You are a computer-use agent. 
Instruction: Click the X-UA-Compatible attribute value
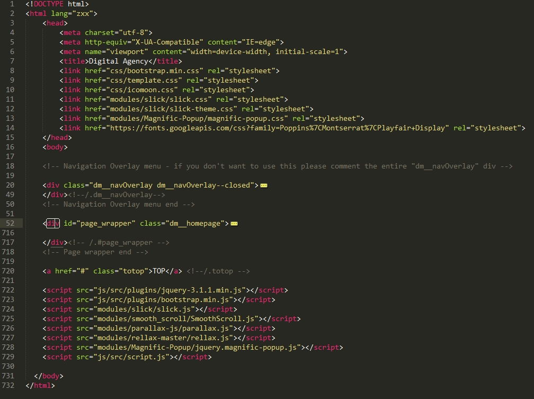click(167, 42)
